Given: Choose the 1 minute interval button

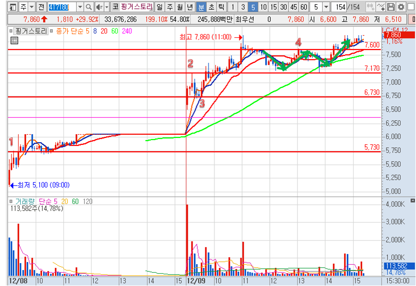Looking at the screenshot, I should pos(232,7).
